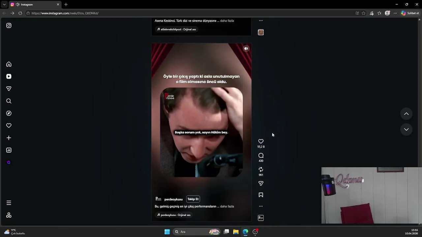The height and width of the screenshot is (237, 422).
Task: Open Instagram logo home link
Action: (9, 25)
